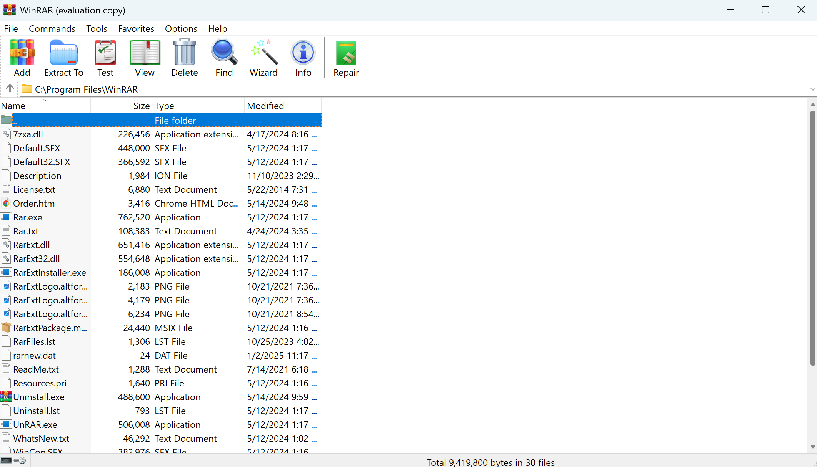This screenshot has width=817, height=467.
Task: Click the password key icon in status bar
Action: 20,460
